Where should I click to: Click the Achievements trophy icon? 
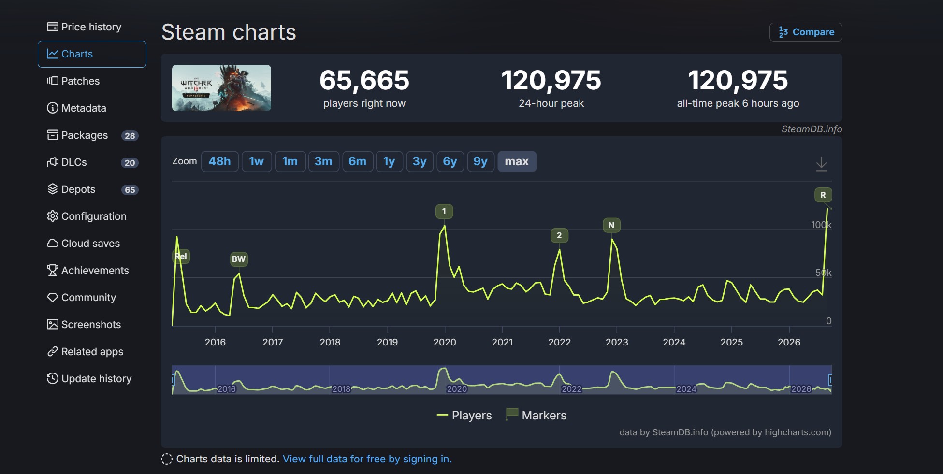pos(52,270)
